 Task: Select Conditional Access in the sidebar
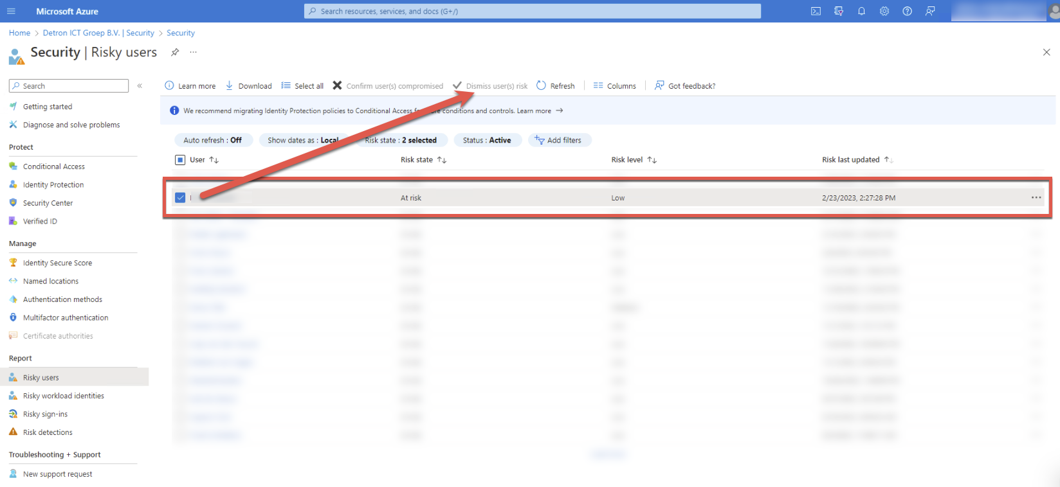click(x=54, y=166)
